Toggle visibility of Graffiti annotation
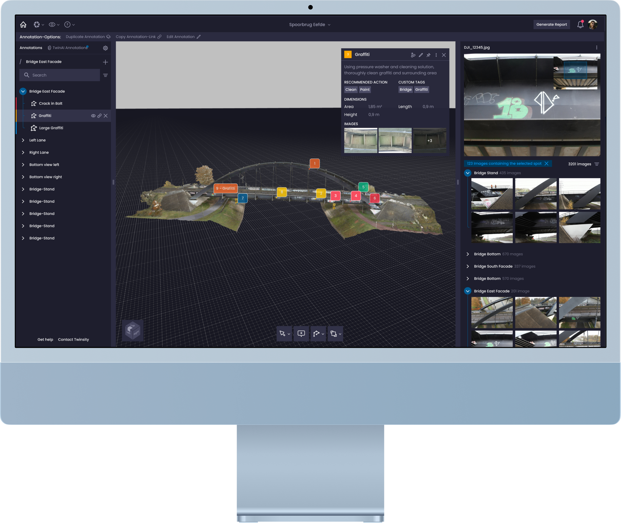This screenshot has width=621, height=523. point(93,116)
